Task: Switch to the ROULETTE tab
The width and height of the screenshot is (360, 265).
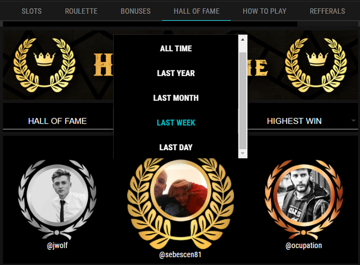Action: point(81,11)
